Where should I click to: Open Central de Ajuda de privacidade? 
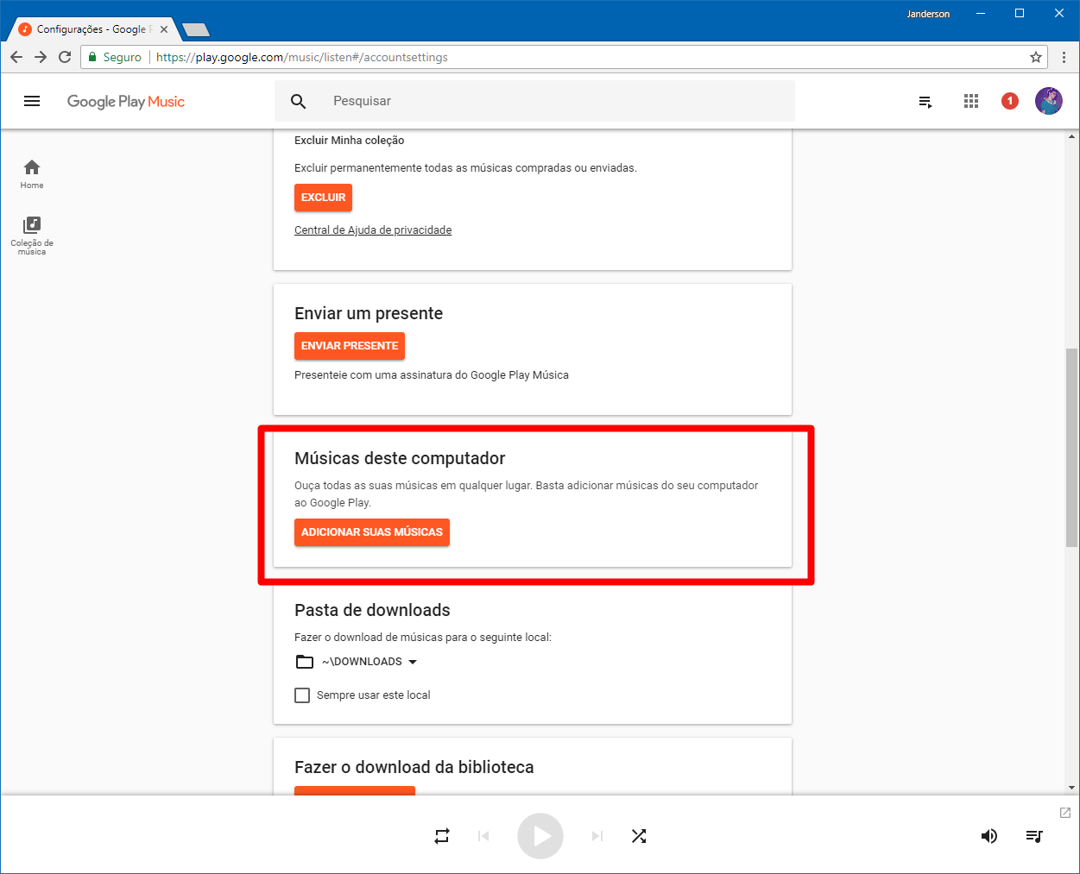(x=373, y=230)
